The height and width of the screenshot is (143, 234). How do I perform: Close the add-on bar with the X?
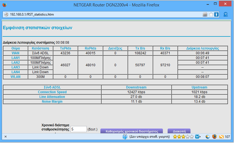click(6, 136)
